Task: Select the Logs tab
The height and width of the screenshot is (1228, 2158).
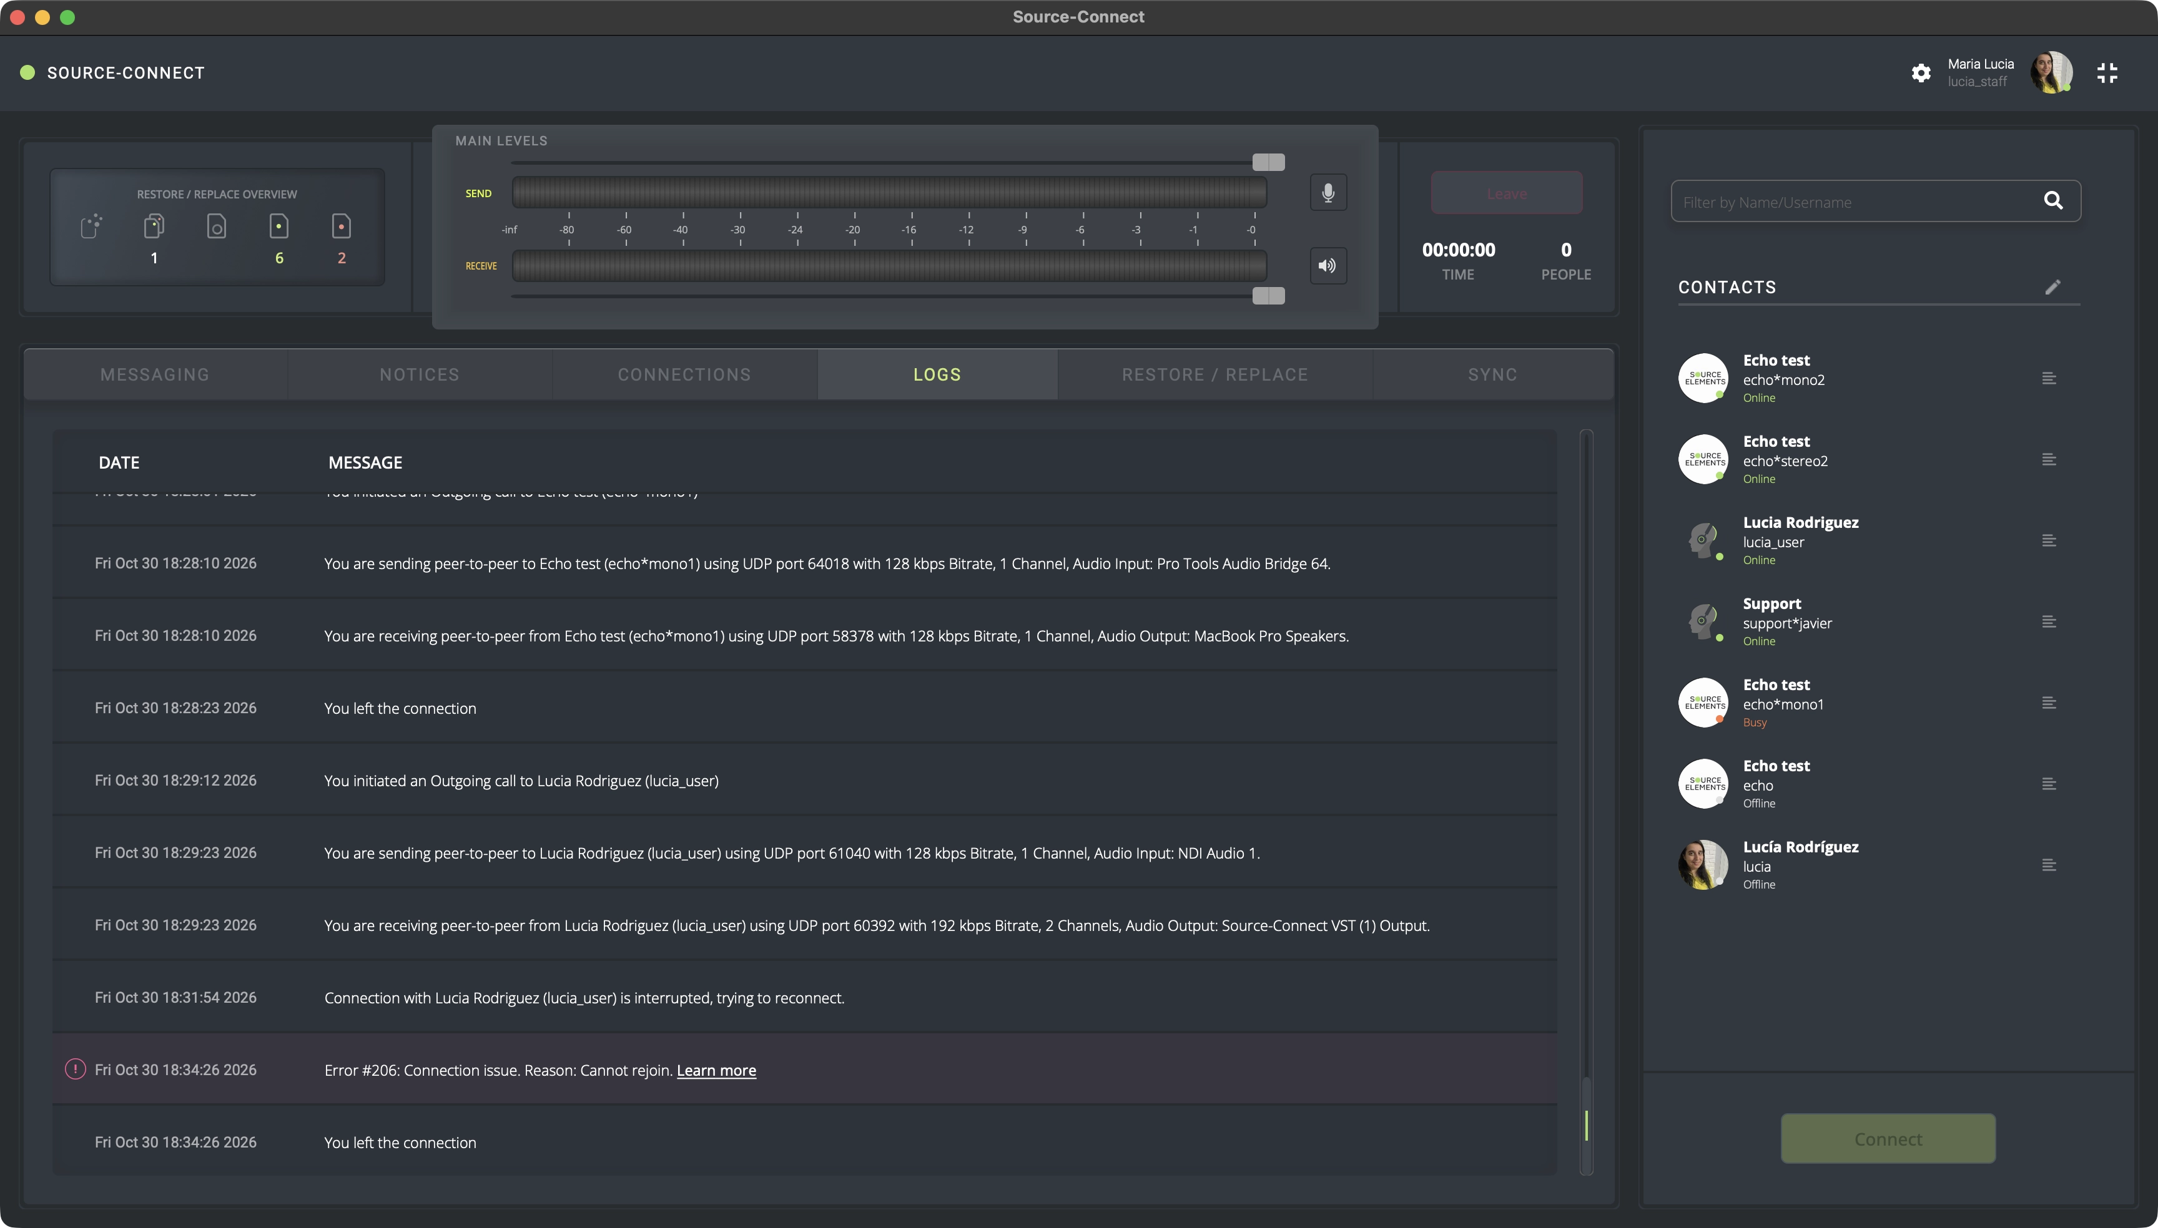Action: click(937, 374)
